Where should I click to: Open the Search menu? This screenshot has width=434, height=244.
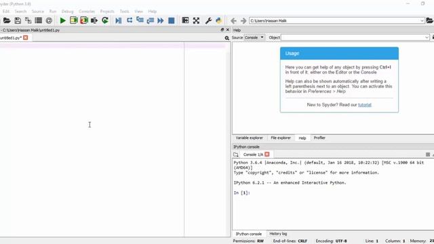click(20, 12)
